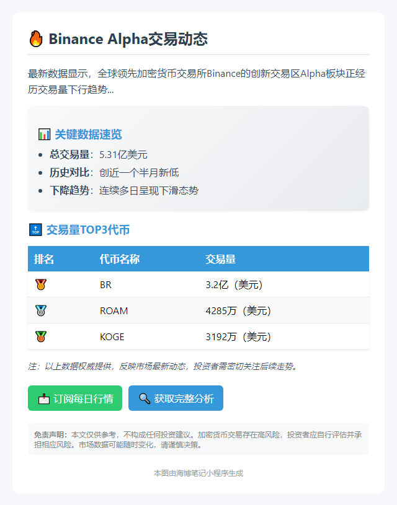Click the 3192万（美元）volume cell
Image resolution: width=397 pixels, height=505 pixels.
tap(239, 337)
